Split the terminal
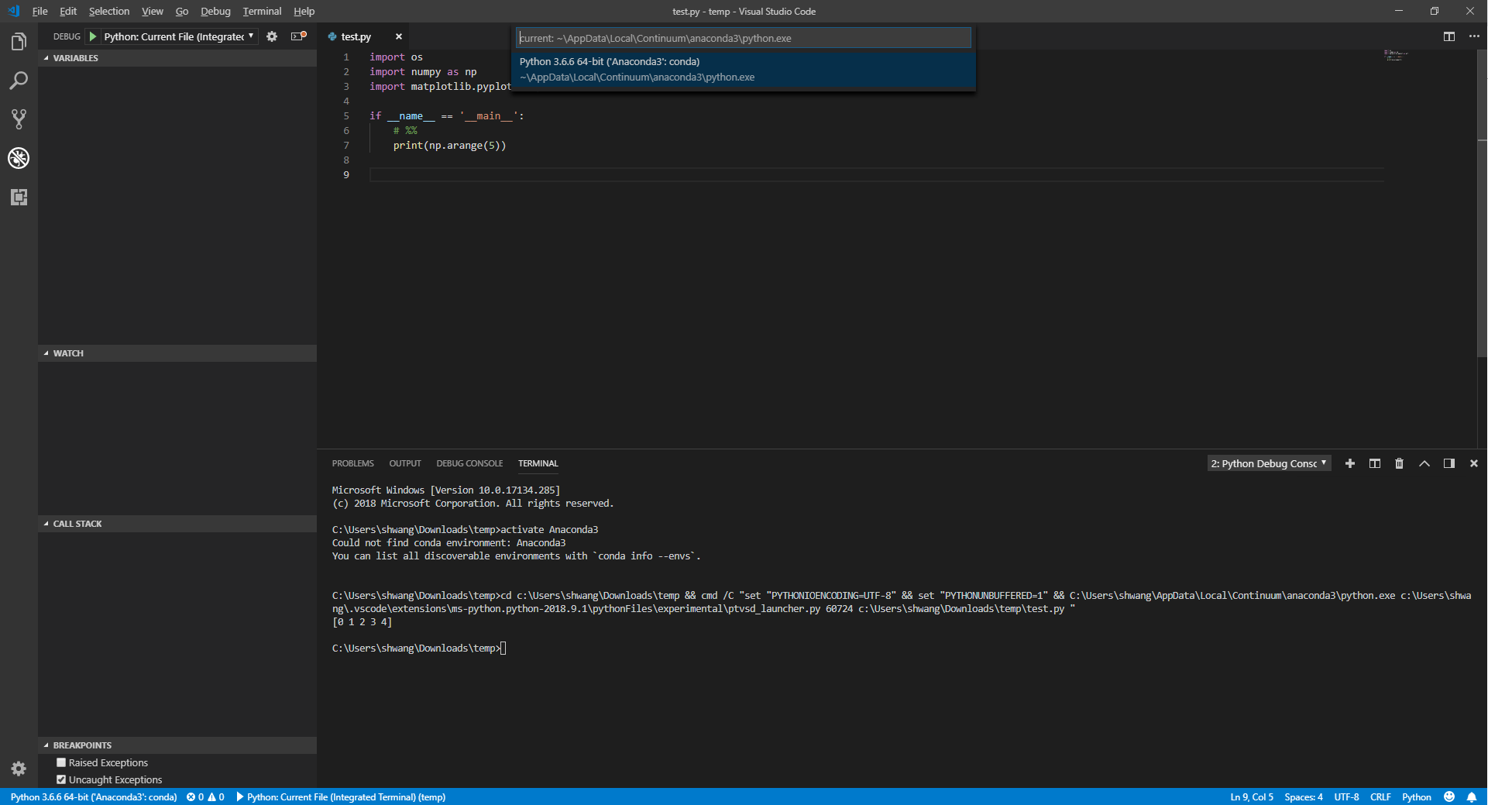Viewport: 1488px width, 805px height. tap(1375, 463)
